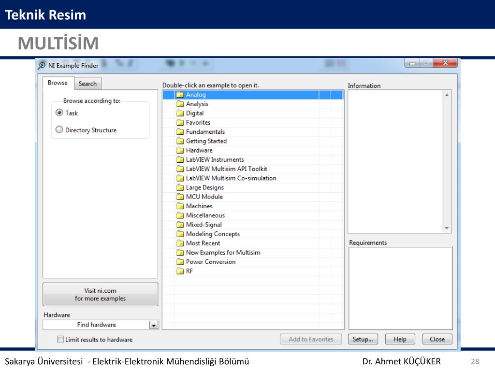Select the LabVIEW Instruments entry text
495x371 pixels.
pyautogui.click(x=215, y=159)
